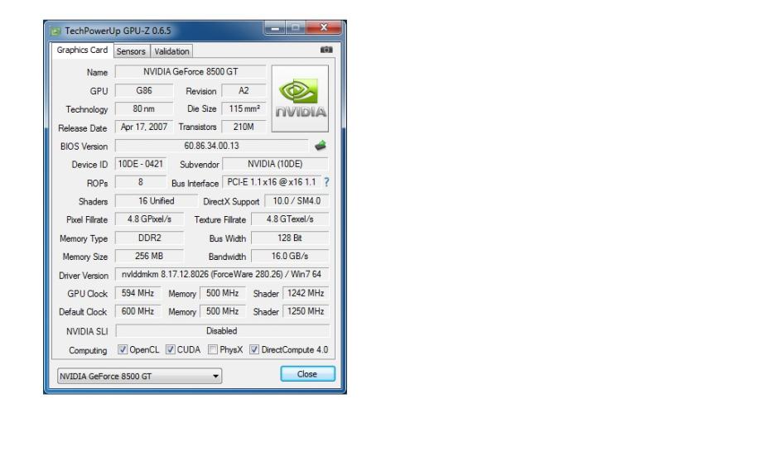Click the ROPs value 8

pyautogui.click(x=141, y=182)
